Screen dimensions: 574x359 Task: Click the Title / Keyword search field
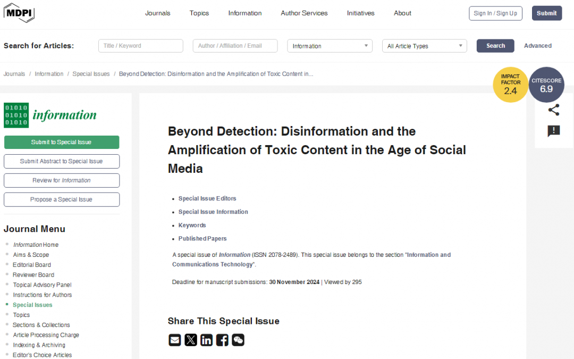tap(140, 46)
